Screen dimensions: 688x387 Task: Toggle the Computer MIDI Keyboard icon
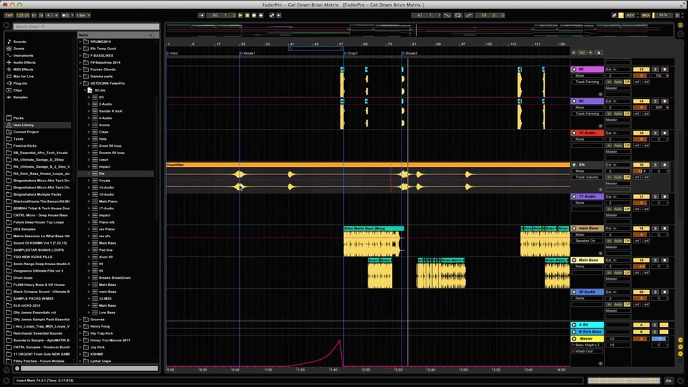[621, 15]
